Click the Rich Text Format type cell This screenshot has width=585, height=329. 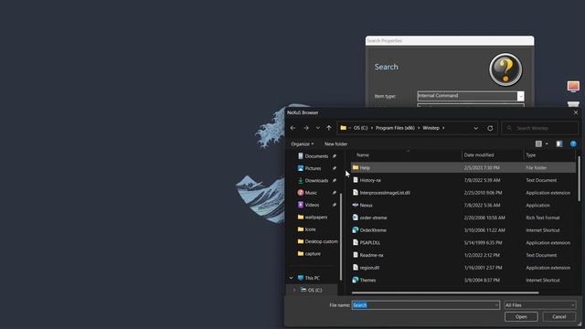pos(543,218)
